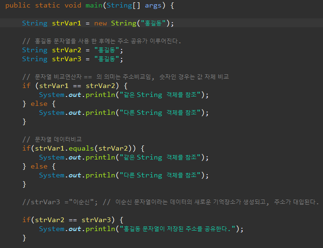Click the strVar3 operand in 'if(strVar2 == strVar3)'
The width and height of the screenshot is (323, 248).
[x=96, y=220]
